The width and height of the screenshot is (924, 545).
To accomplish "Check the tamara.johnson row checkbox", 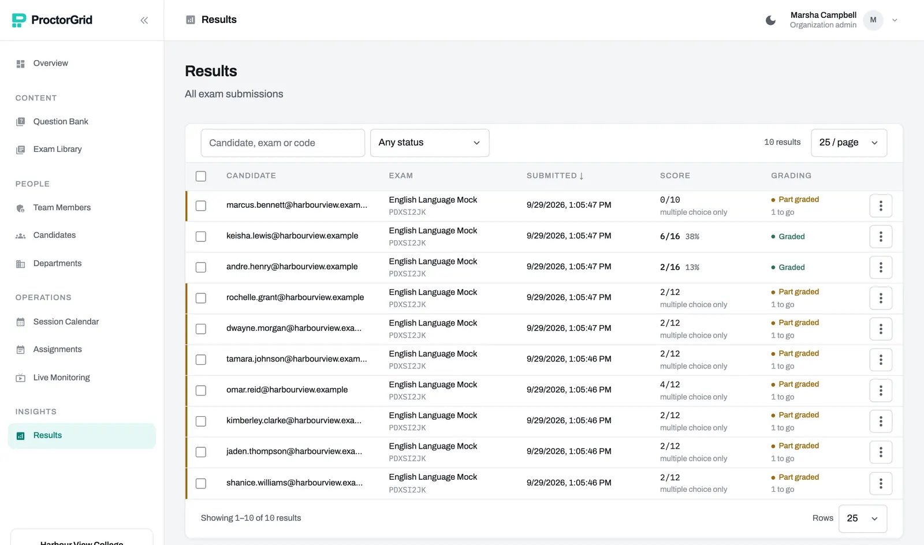I will pos(201,360).
